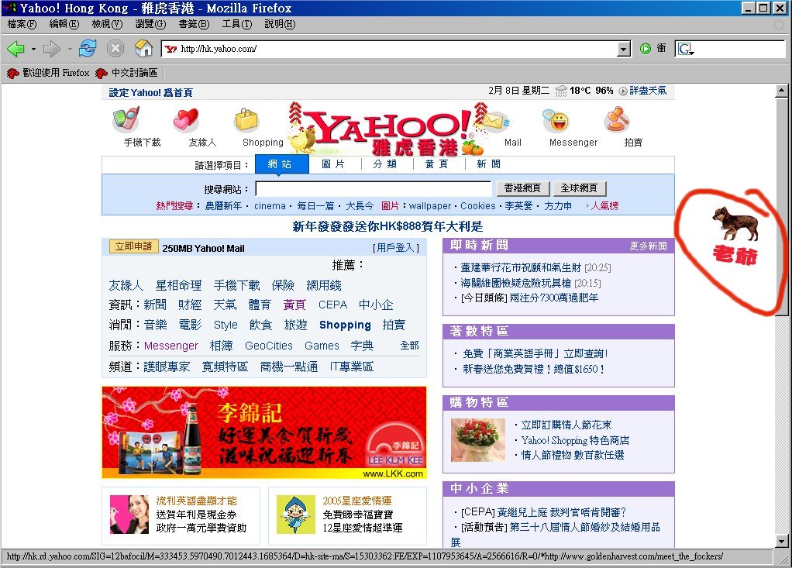Open the Back button history dropdown arrow
The image size is (792, 568).
(33, 49)
